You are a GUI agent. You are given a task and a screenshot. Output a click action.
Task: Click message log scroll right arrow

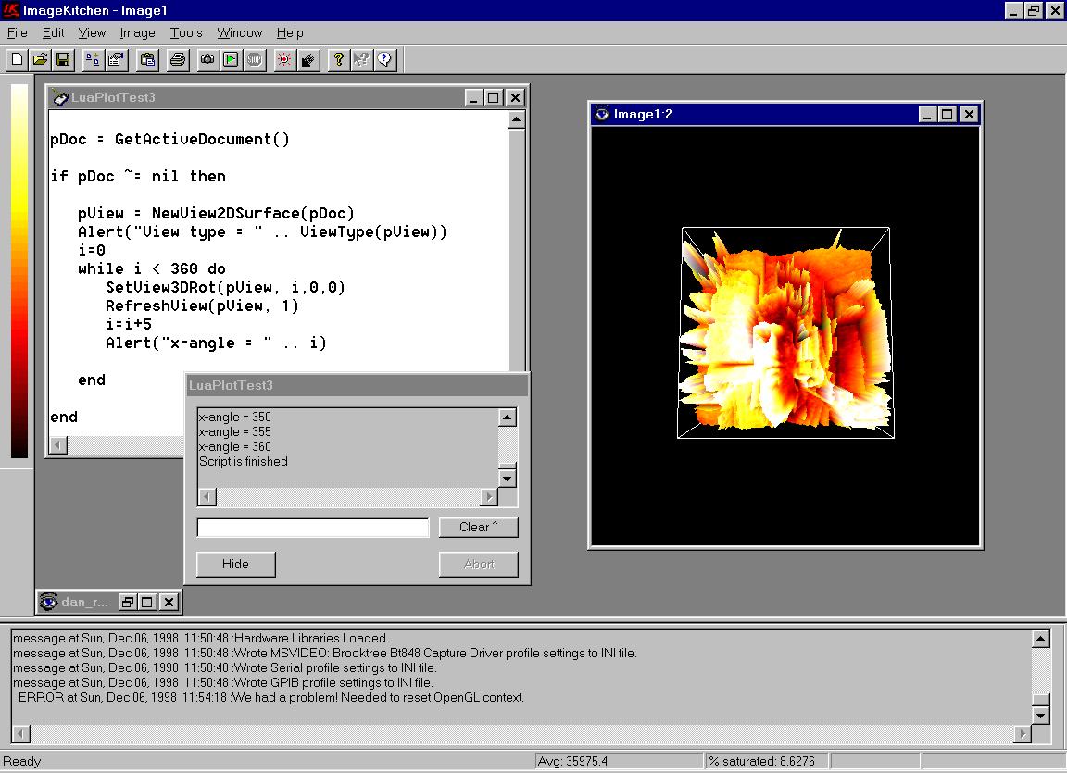[x=1023, y=733]
